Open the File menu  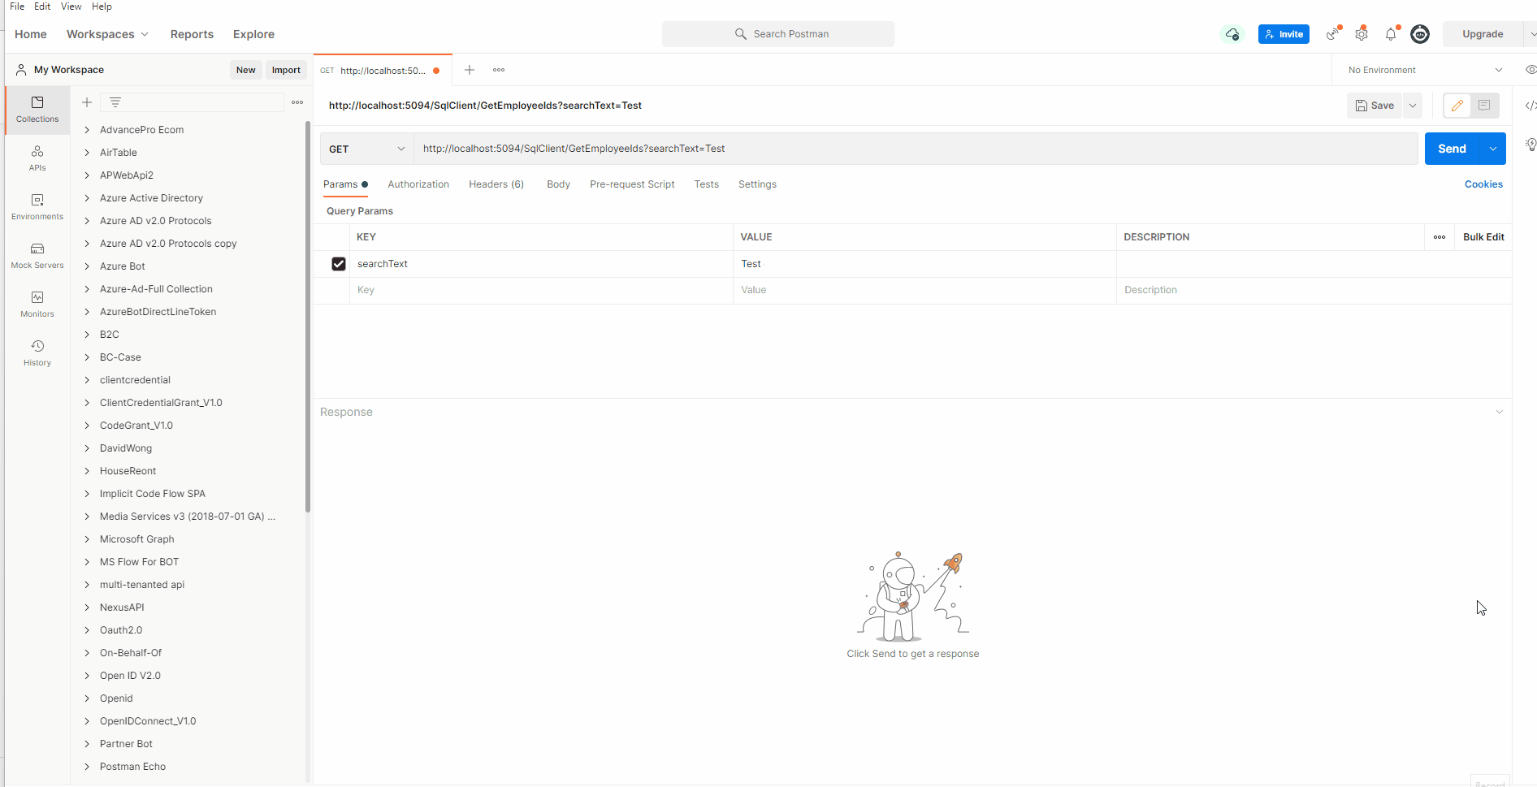17,6
